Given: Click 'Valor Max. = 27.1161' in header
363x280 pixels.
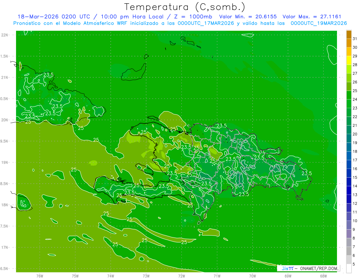Looking at the screenshot, I should (312, 17).
